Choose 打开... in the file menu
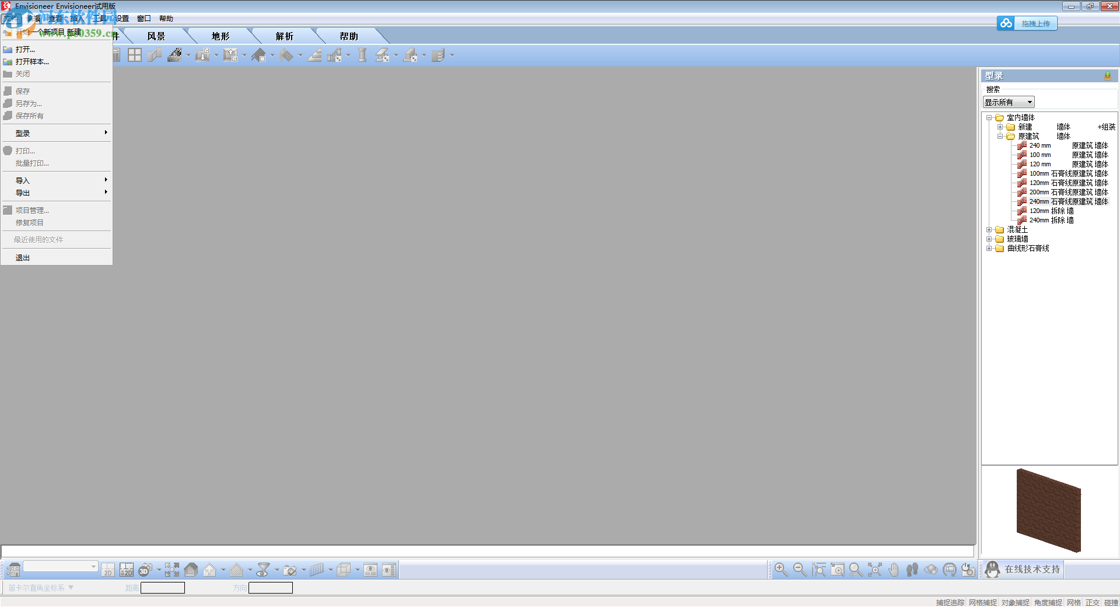This screenshot has width=1120, height=607. coord(57,50)
